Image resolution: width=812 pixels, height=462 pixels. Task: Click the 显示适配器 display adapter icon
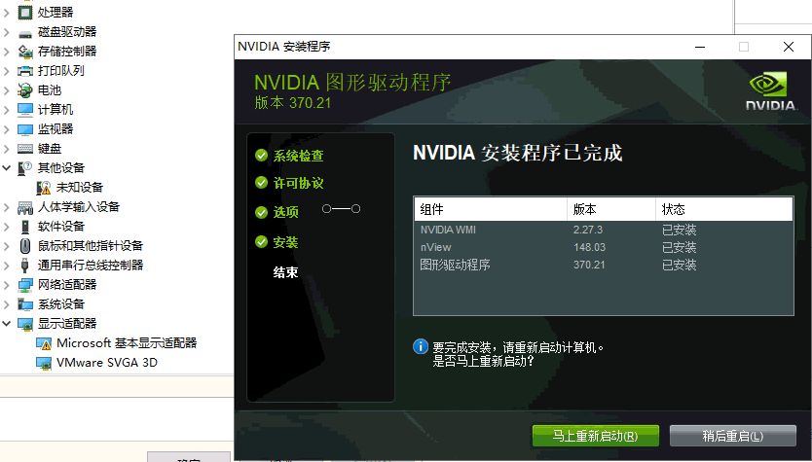pyautogui.click(x=25, y=324)
